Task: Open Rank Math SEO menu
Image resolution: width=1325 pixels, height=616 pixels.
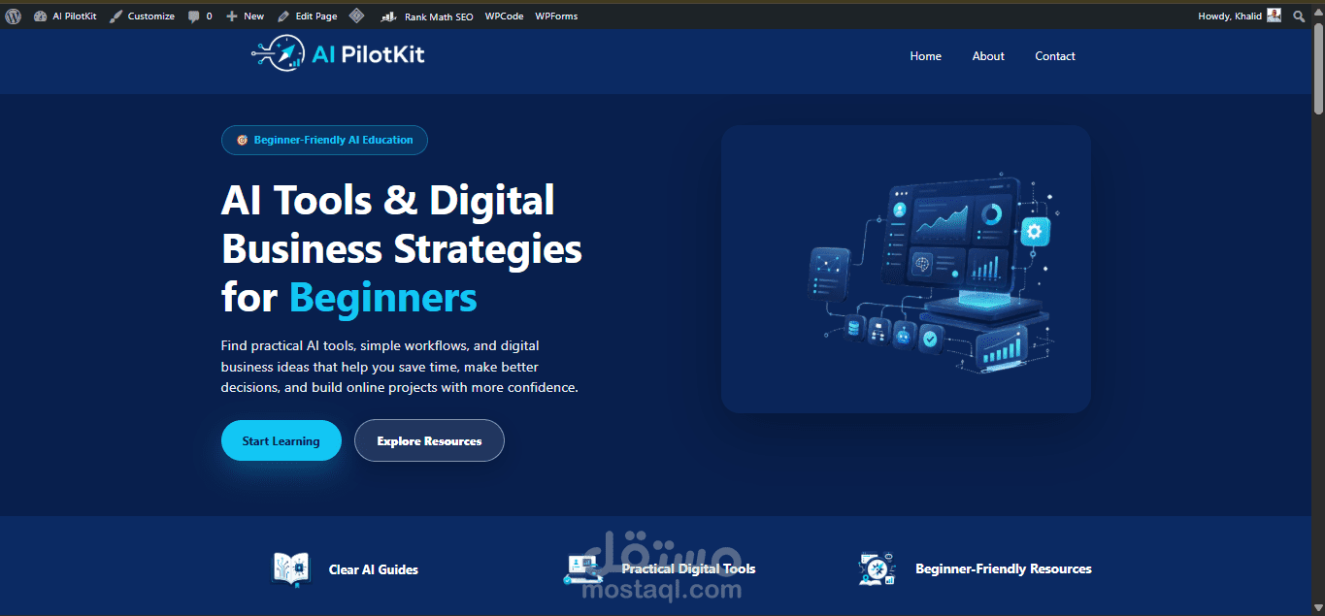Action: tap(427, 16)
